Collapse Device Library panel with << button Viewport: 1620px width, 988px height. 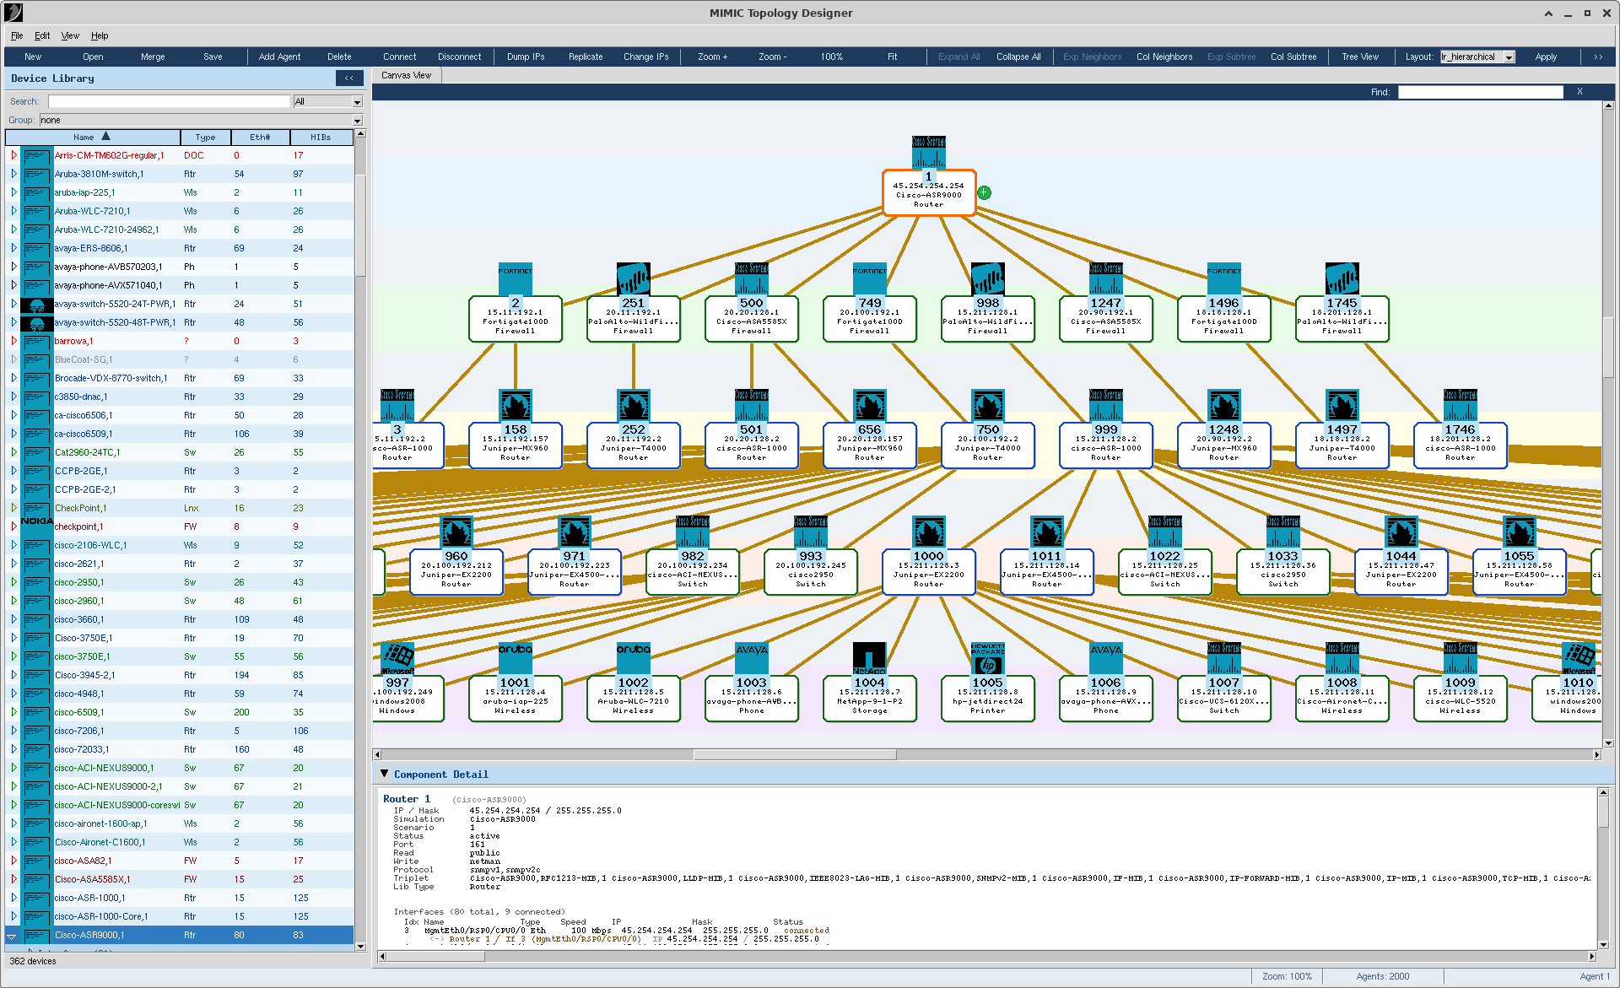pyautogui.click(x=349, y=78)
